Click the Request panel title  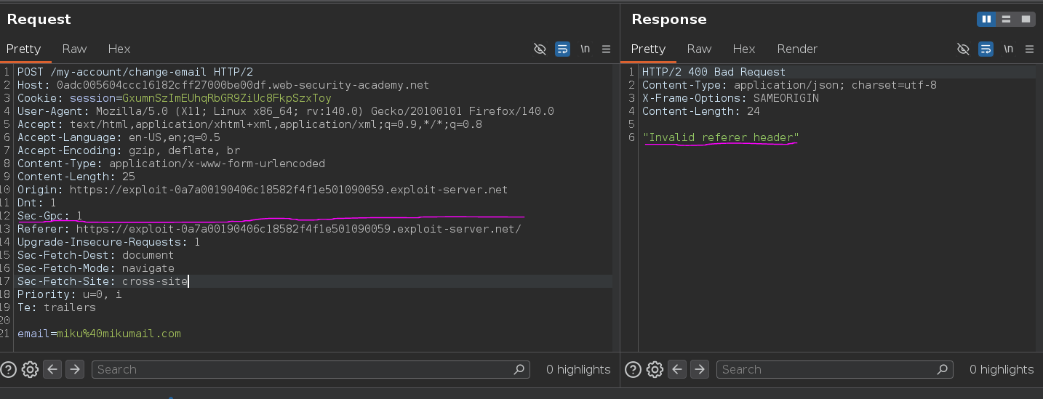point(39,20)
